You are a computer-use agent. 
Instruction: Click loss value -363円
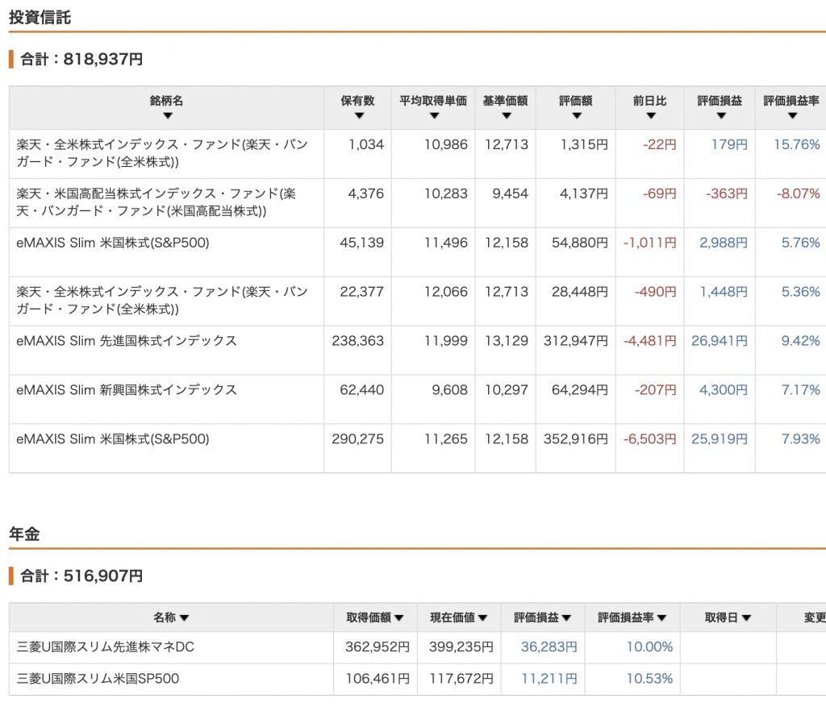727,193
